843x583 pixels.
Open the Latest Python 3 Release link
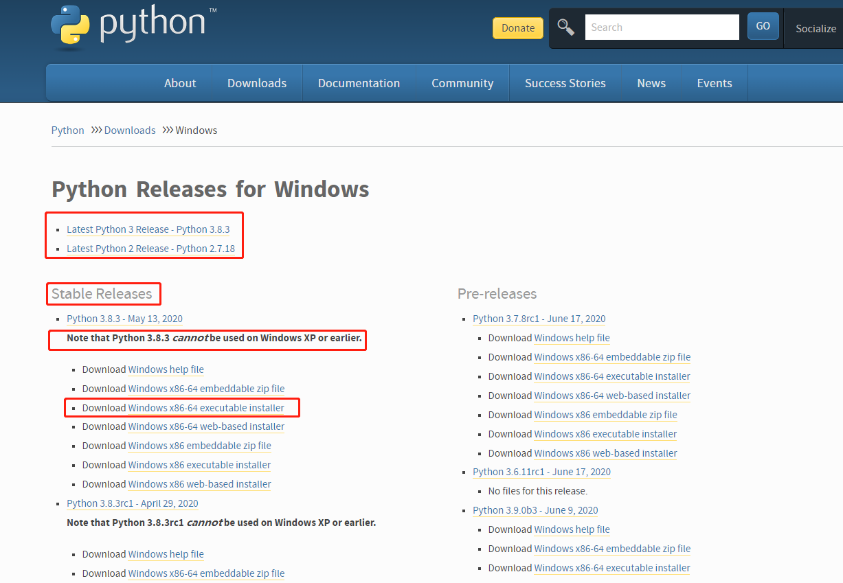click(x=148, y=229)
